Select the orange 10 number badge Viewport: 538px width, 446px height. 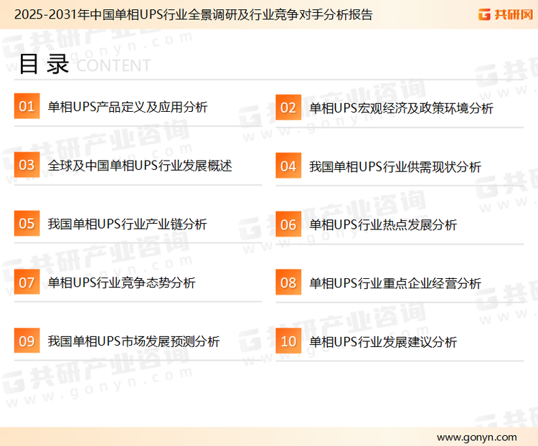pyautogui.click(x=288, y=341)
